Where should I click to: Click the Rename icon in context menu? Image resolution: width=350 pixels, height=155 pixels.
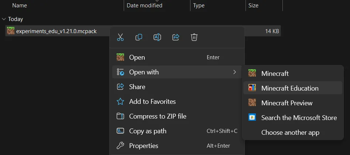pyautogui.click(x=157, y=37)
